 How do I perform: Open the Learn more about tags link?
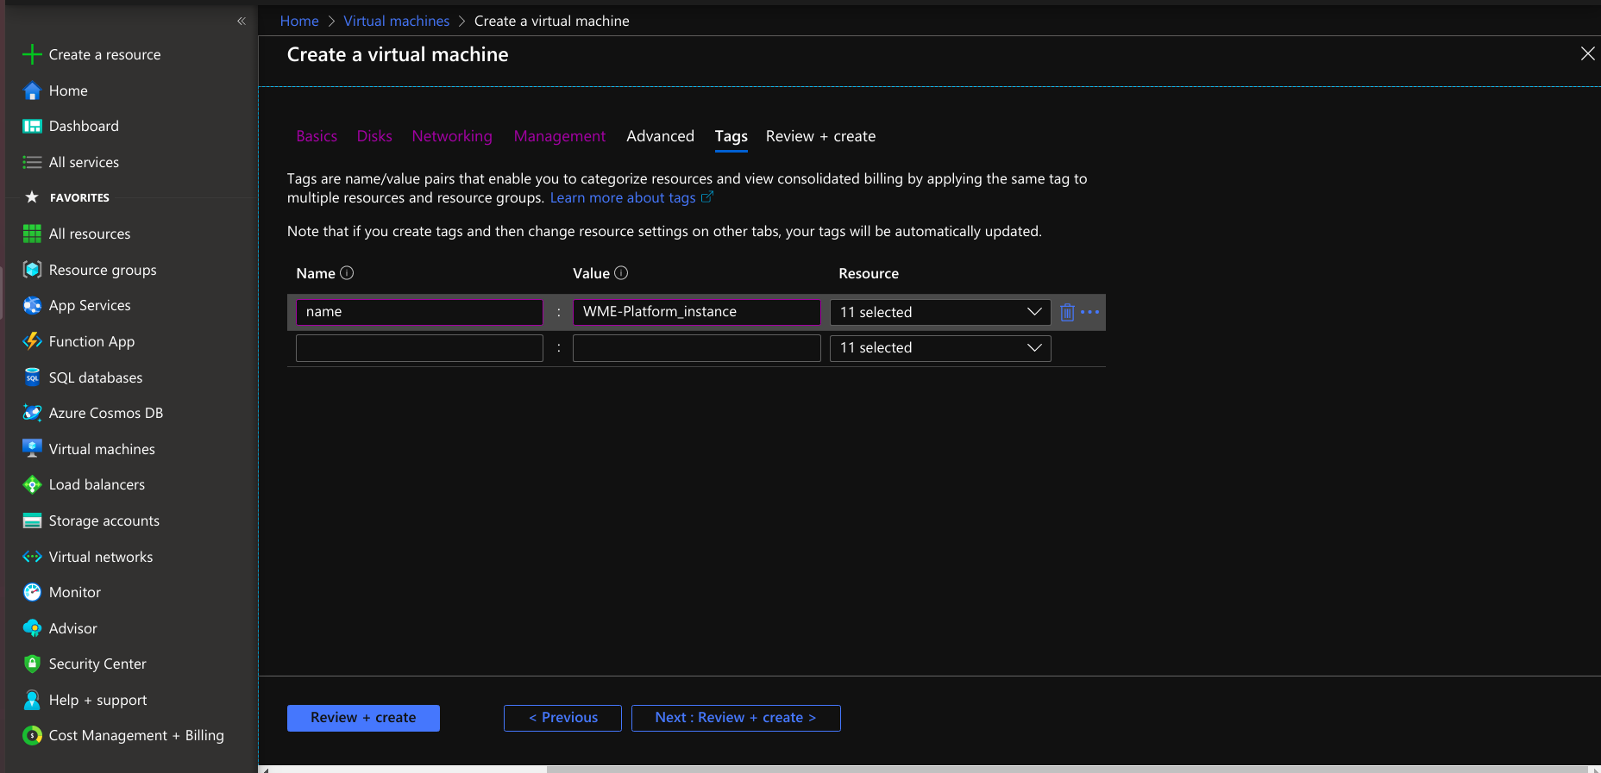click(623, 198)
